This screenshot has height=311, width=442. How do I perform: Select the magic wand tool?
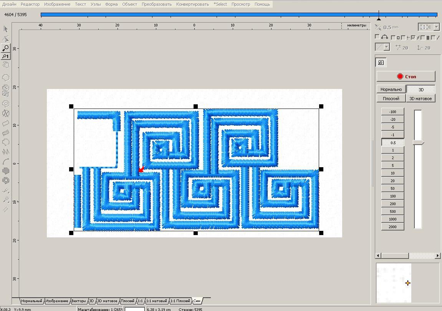6,200
